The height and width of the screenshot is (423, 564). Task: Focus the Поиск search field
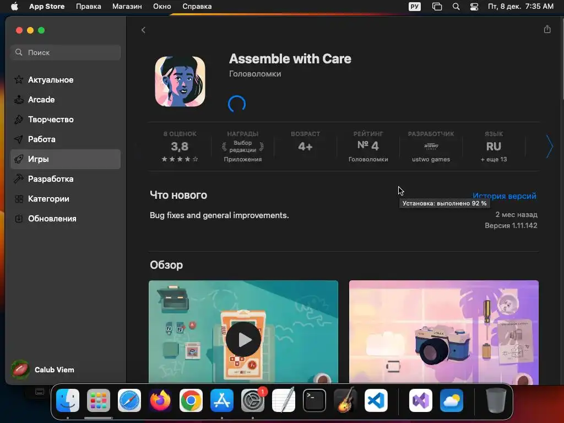coord(66,52)
